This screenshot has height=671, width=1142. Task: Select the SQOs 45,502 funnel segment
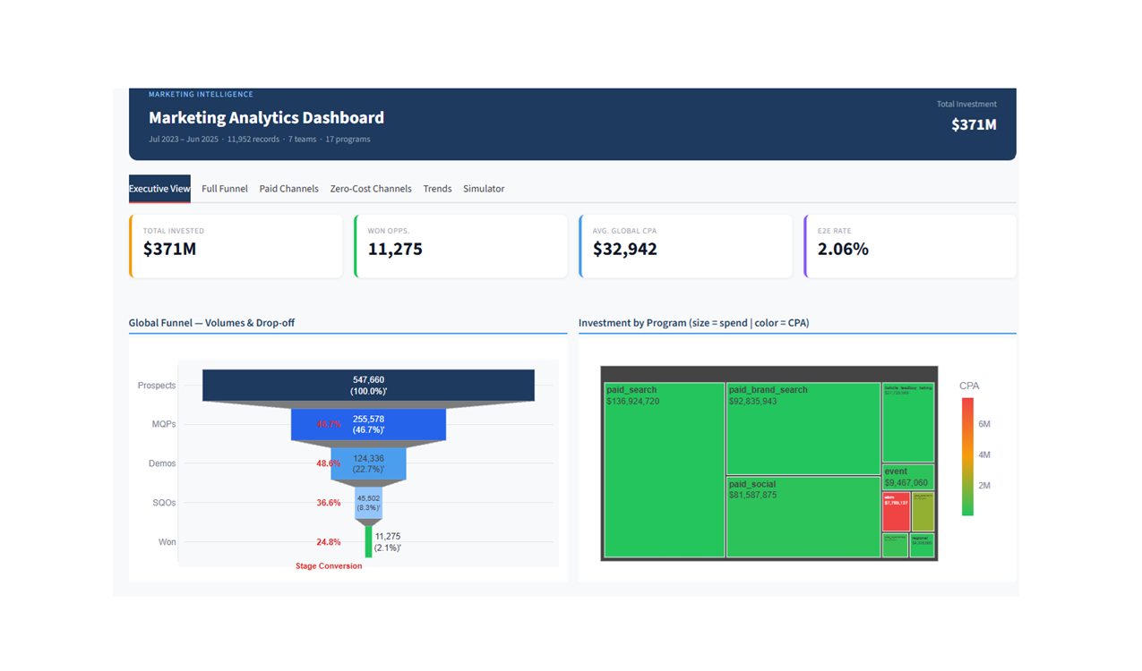pyautogui.click(x=368, y=503)
